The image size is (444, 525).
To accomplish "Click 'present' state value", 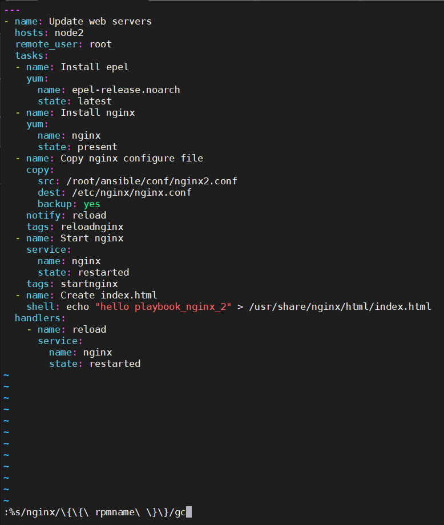I will point(98,147).
